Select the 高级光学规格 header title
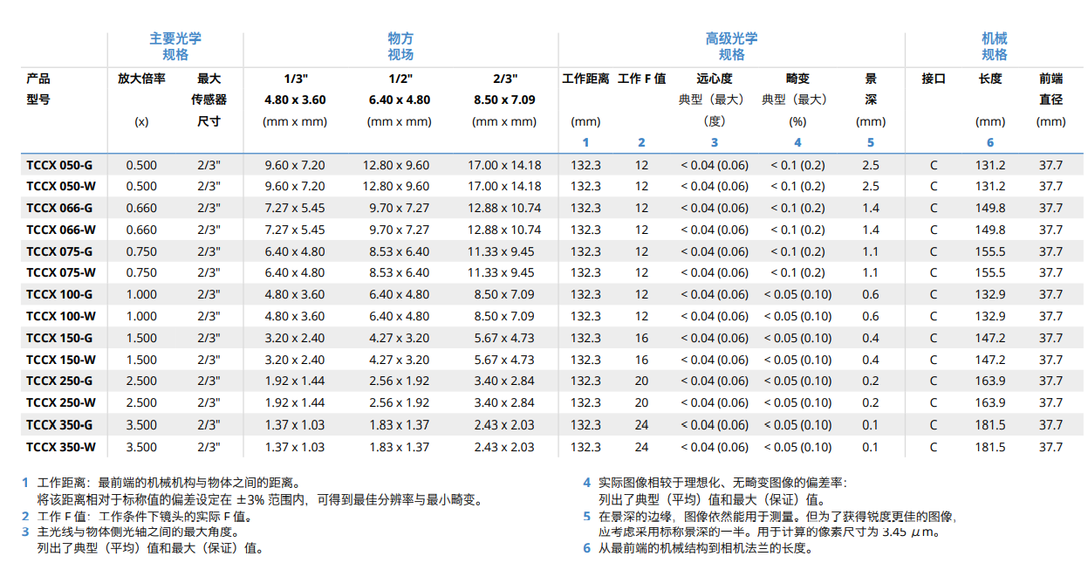The image size is (1088, 563). [x=731, y=46]
